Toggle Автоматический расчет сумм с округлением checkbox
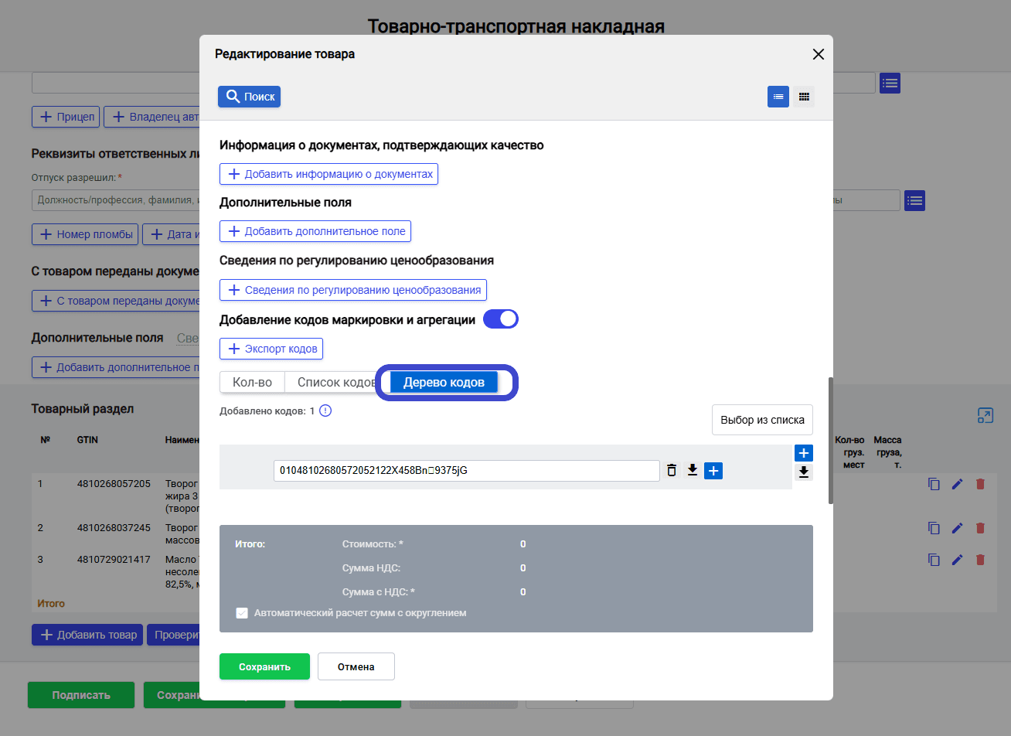Screen dimensions: 1011x736 (241, 613)
